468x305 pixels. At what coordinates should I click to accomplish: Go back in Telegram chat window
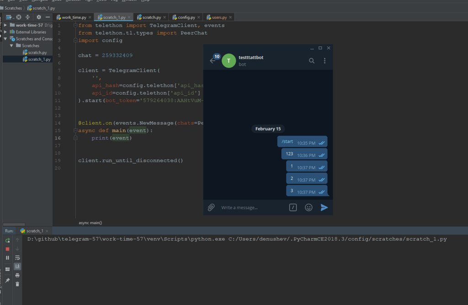212,61
